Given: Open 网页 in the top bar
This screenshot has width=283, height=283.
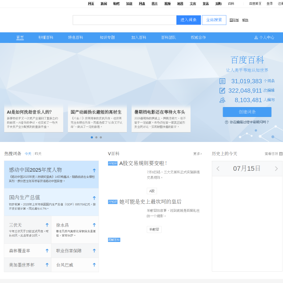Looking at the screenshot, I should tap(91, 4).
